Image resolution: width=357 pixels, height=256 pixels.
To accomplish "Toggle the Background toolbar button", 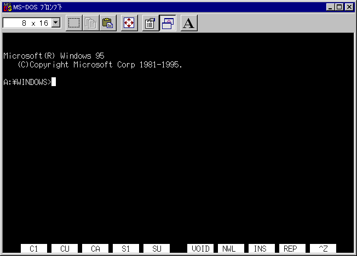I will [x=168, y=23].
